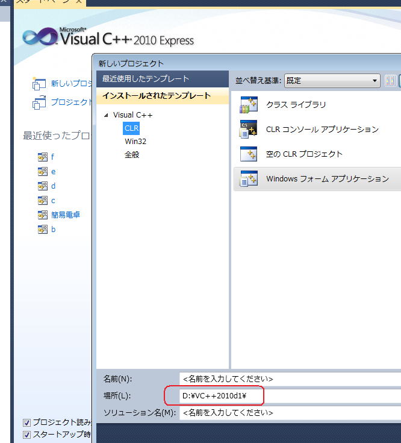The width and height of the screenshot is (401, 443).
Task: Choose Windows フォーム アプリケーション template name
Action: coord(328,178)
